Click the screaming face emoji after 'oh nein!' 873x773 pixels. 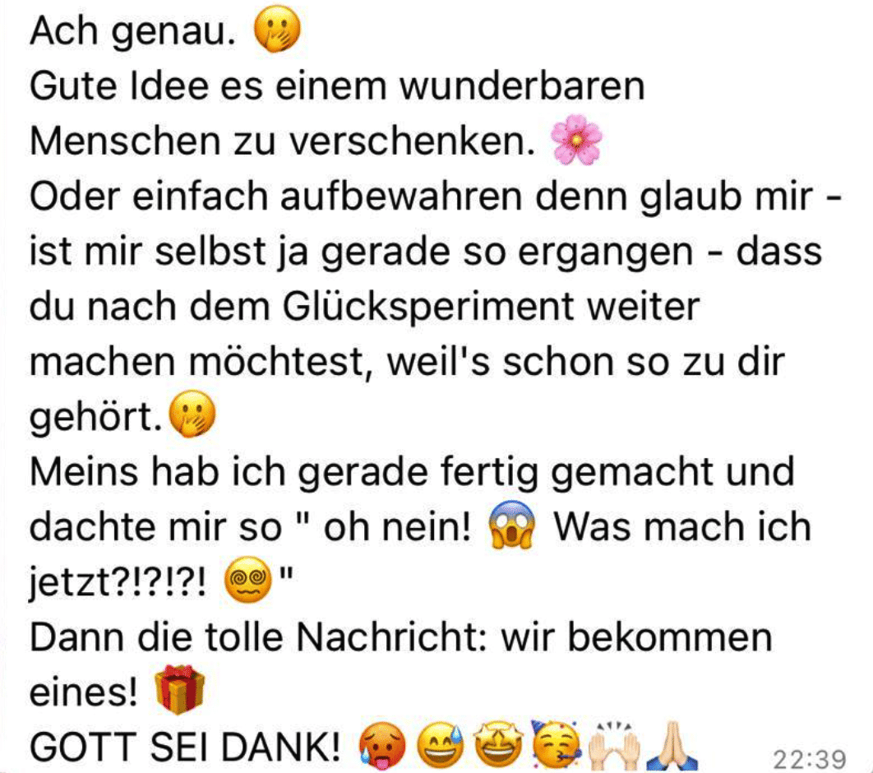click(511, 525)
